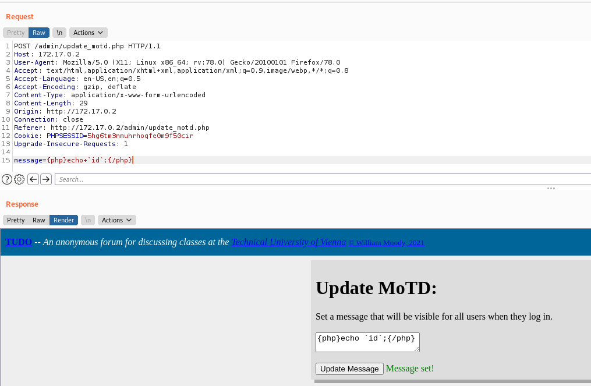Open search settings gear icon
The width and height of the screenshot is (591, 386).
[x=19, y=179]
